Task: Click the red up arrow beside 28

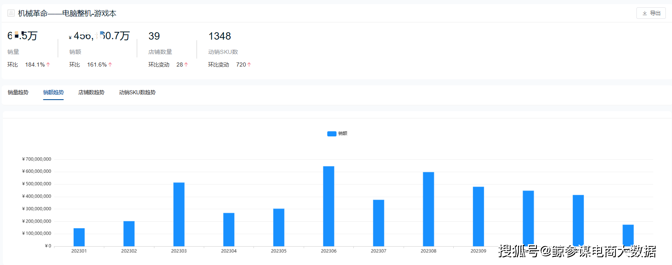Action: pos(186,65)
